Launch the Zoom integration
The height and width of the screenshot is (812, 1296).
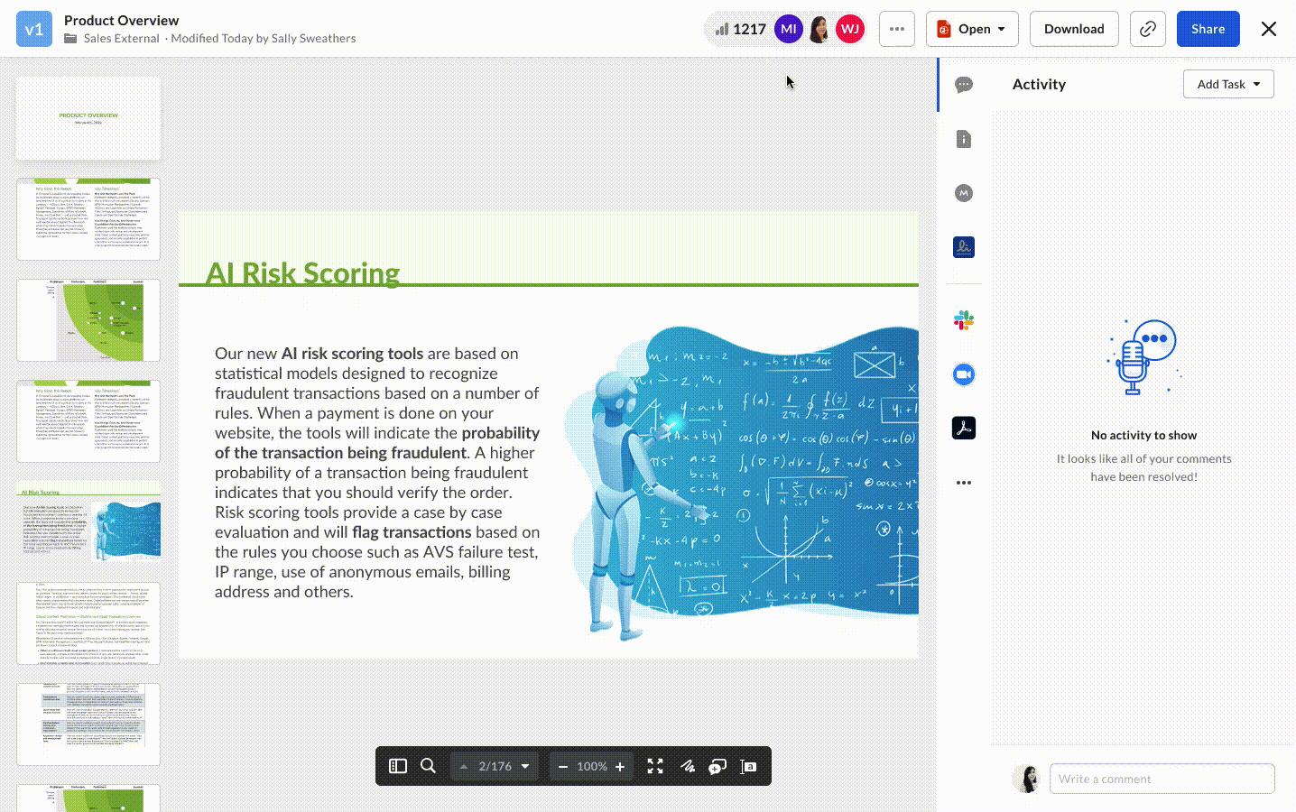[964, 374]
